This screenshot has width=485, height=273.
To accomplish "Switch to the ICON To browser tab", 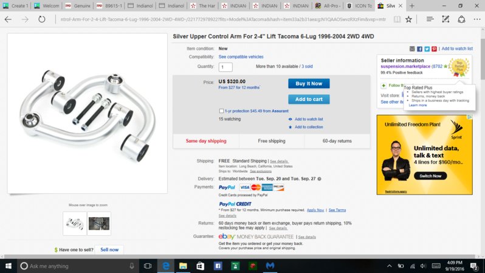I will coord(359,5).
